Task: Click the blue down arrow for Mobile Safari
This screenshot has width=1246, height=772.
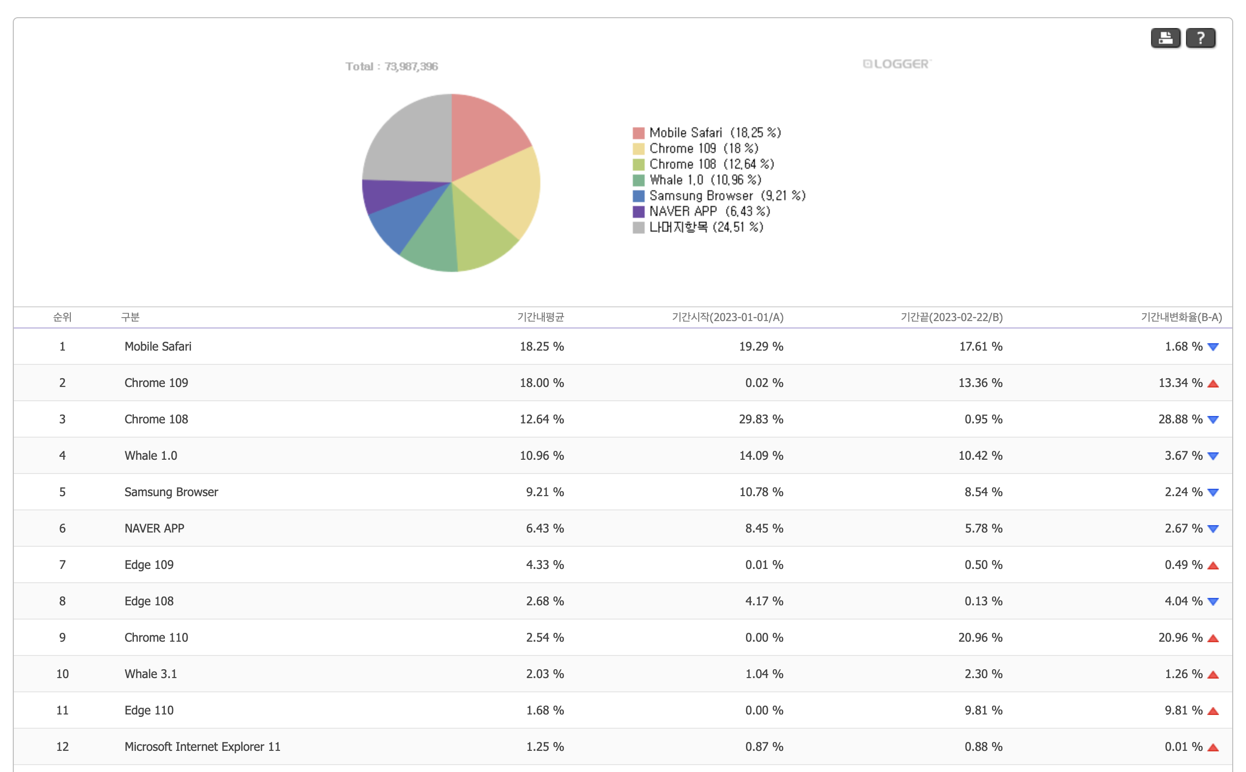Action: click(1213, 347)
